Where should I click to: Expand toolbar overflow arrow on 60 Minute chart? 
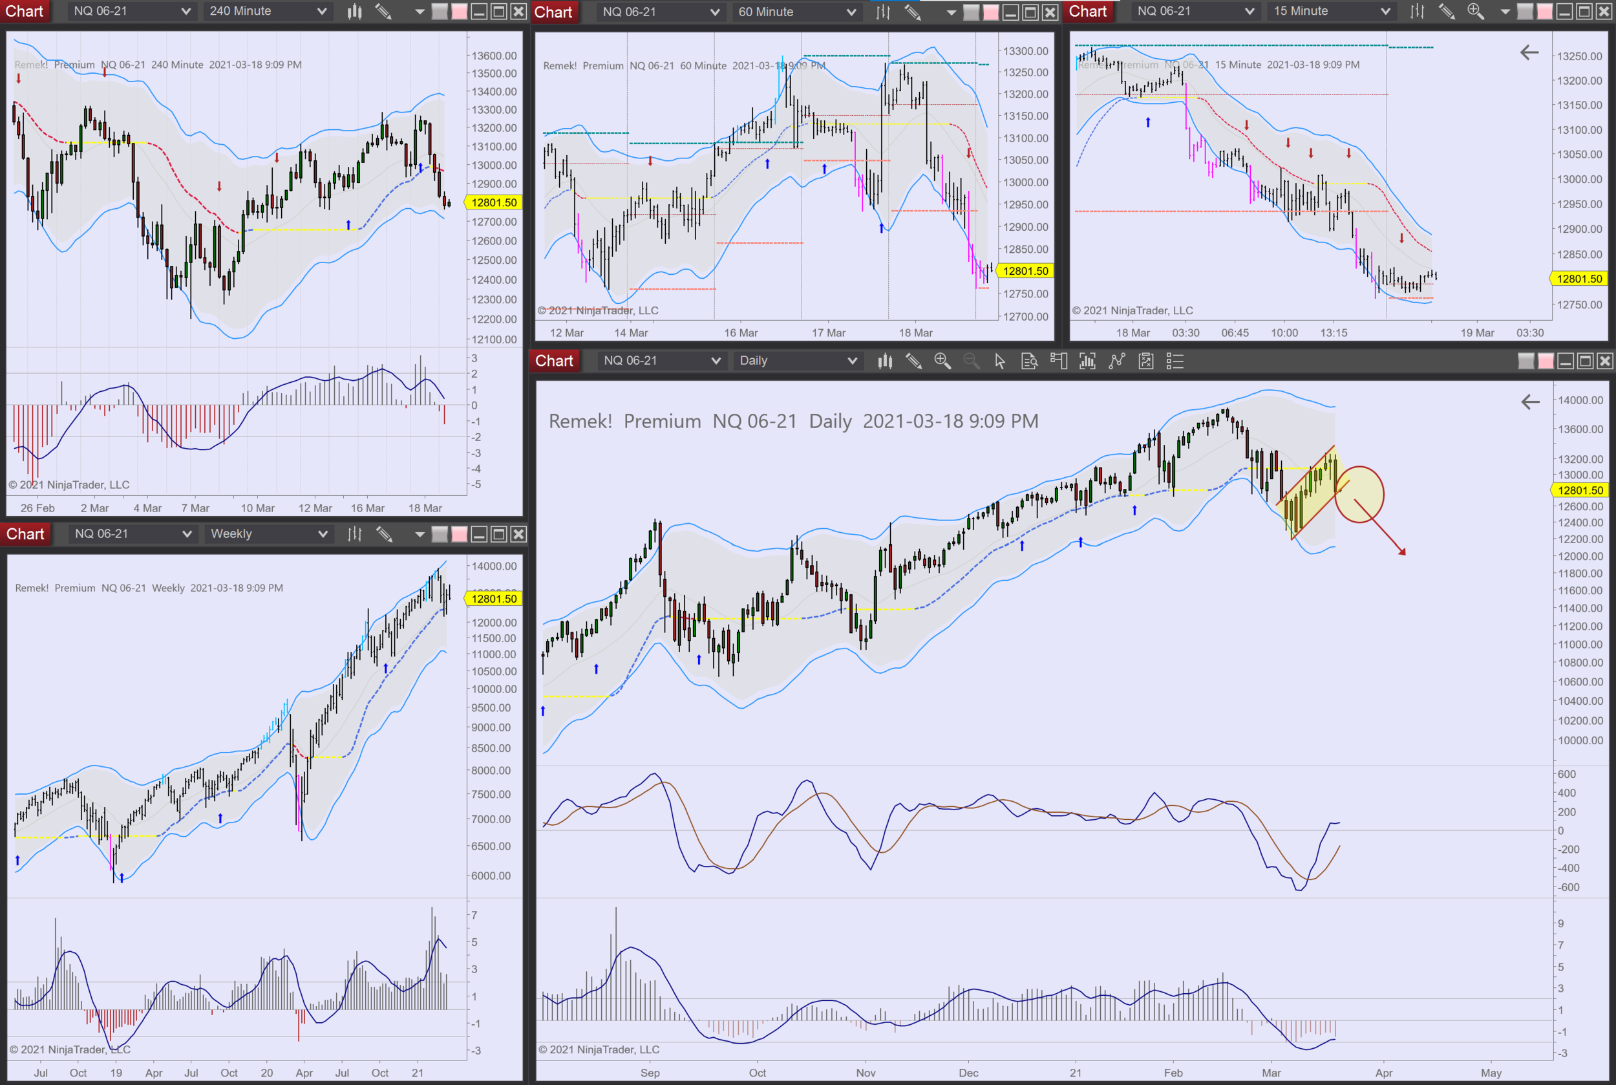coord(952,12)
